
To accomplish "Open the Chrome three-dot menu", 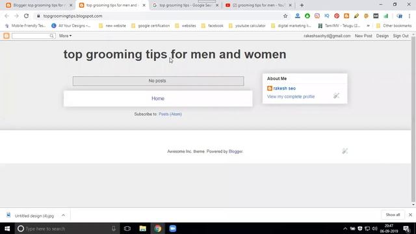I will [409, 16].
